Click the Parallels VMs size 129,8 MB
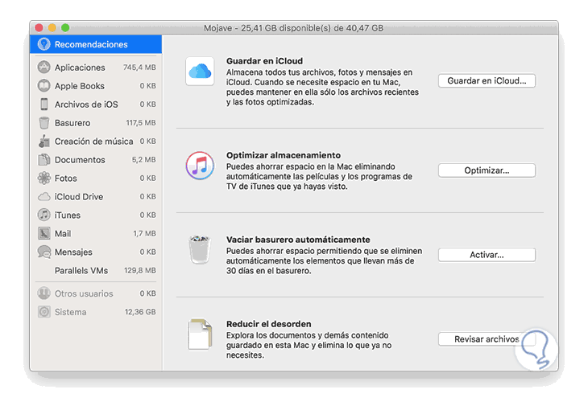This screenshot has height=410, width=588. tap(140, 270)
